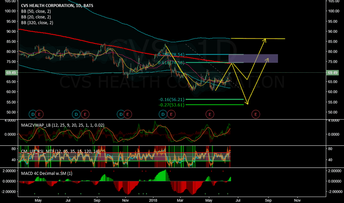Select the purple target zone rectangle
This screenshot has width=344, height=203.
pos(253,59)
